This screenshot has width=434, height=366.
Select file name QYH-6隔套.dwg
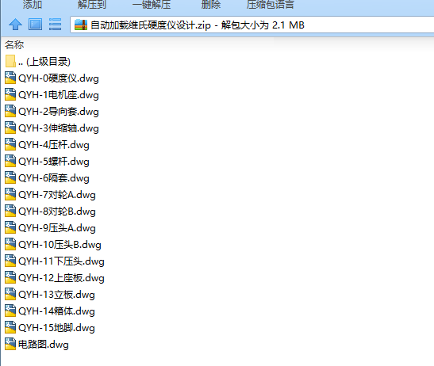54,178
